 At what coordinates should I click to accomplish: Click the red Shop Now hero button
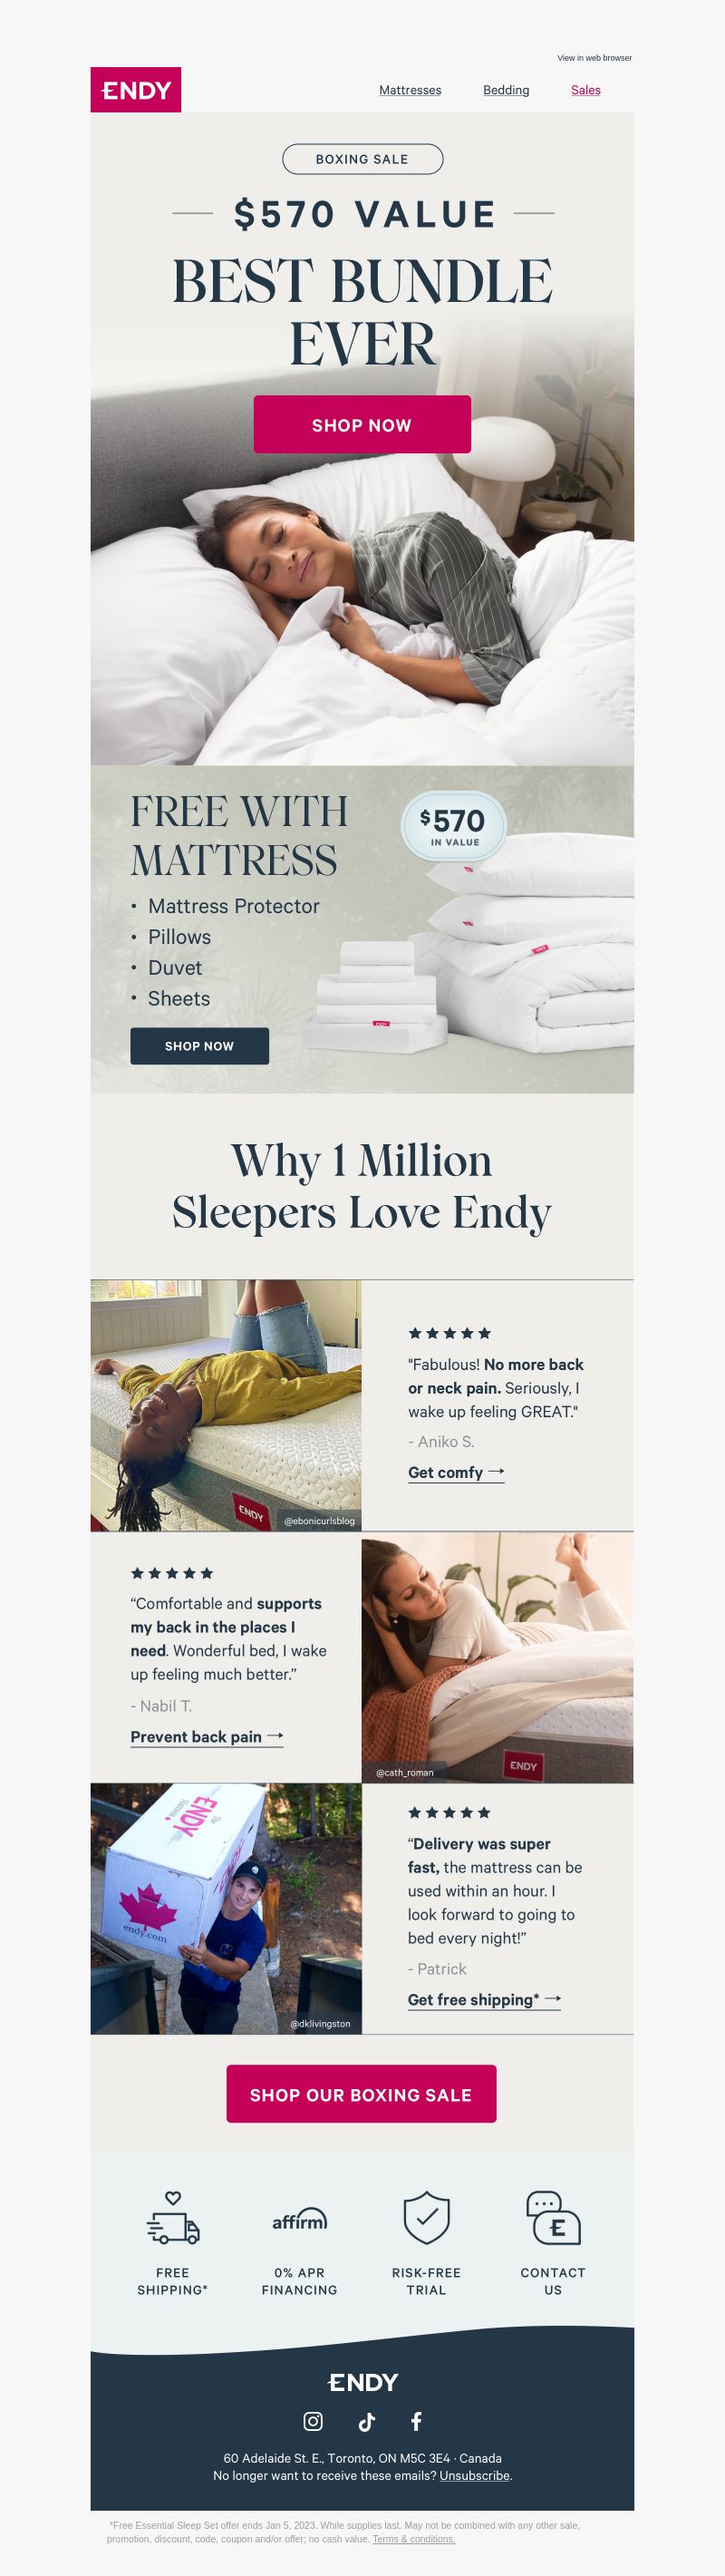coord(362,425)
